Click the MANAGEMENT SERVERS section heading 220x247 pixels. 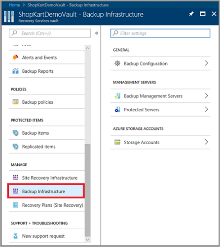pos(134,82)
